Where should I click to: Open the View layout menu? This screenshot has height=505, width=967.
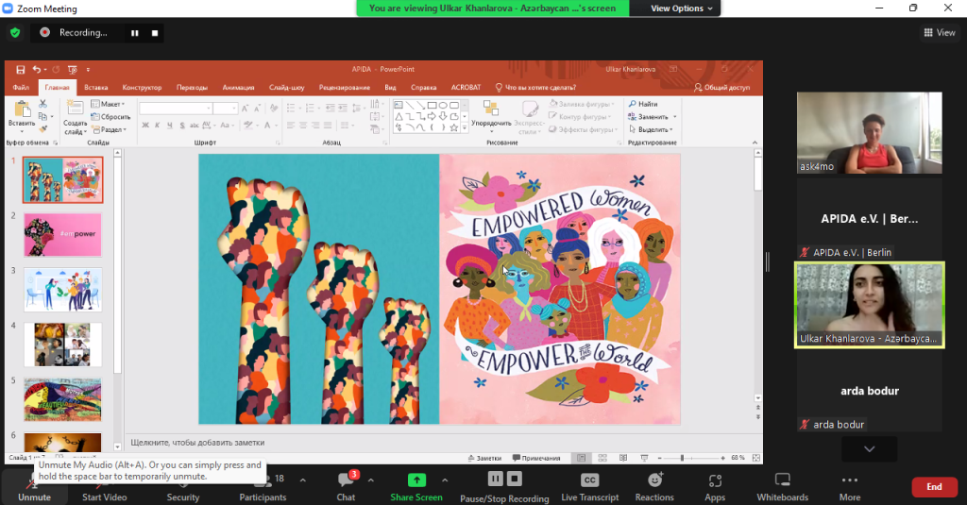coord(940,32)
